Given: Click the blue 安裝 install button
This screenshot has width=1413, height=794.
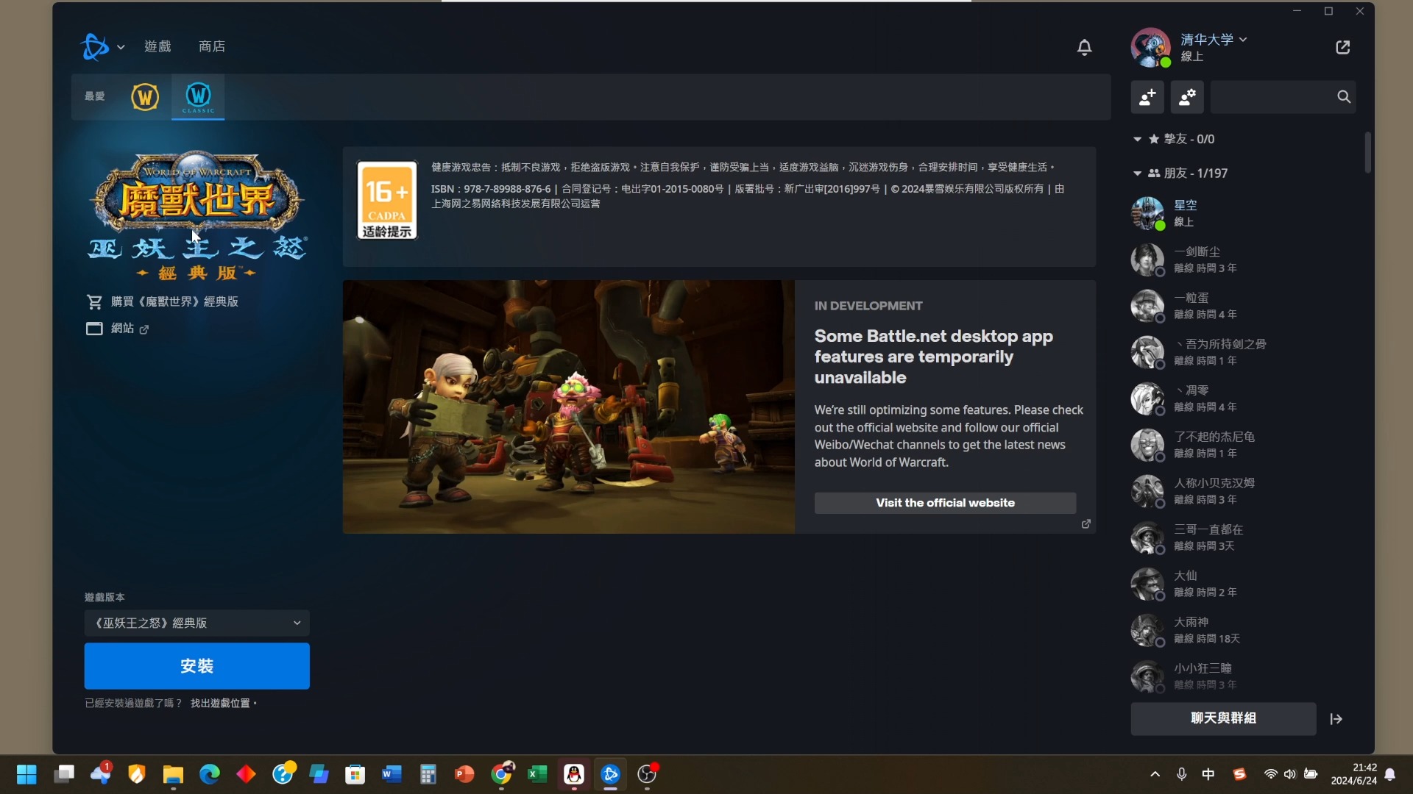Looking at the screenshot, I should 196,666.
